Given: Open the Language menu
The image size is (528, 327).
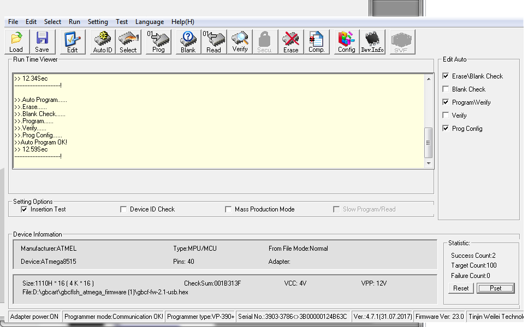Looking at the screenshot, I should 149,22.
